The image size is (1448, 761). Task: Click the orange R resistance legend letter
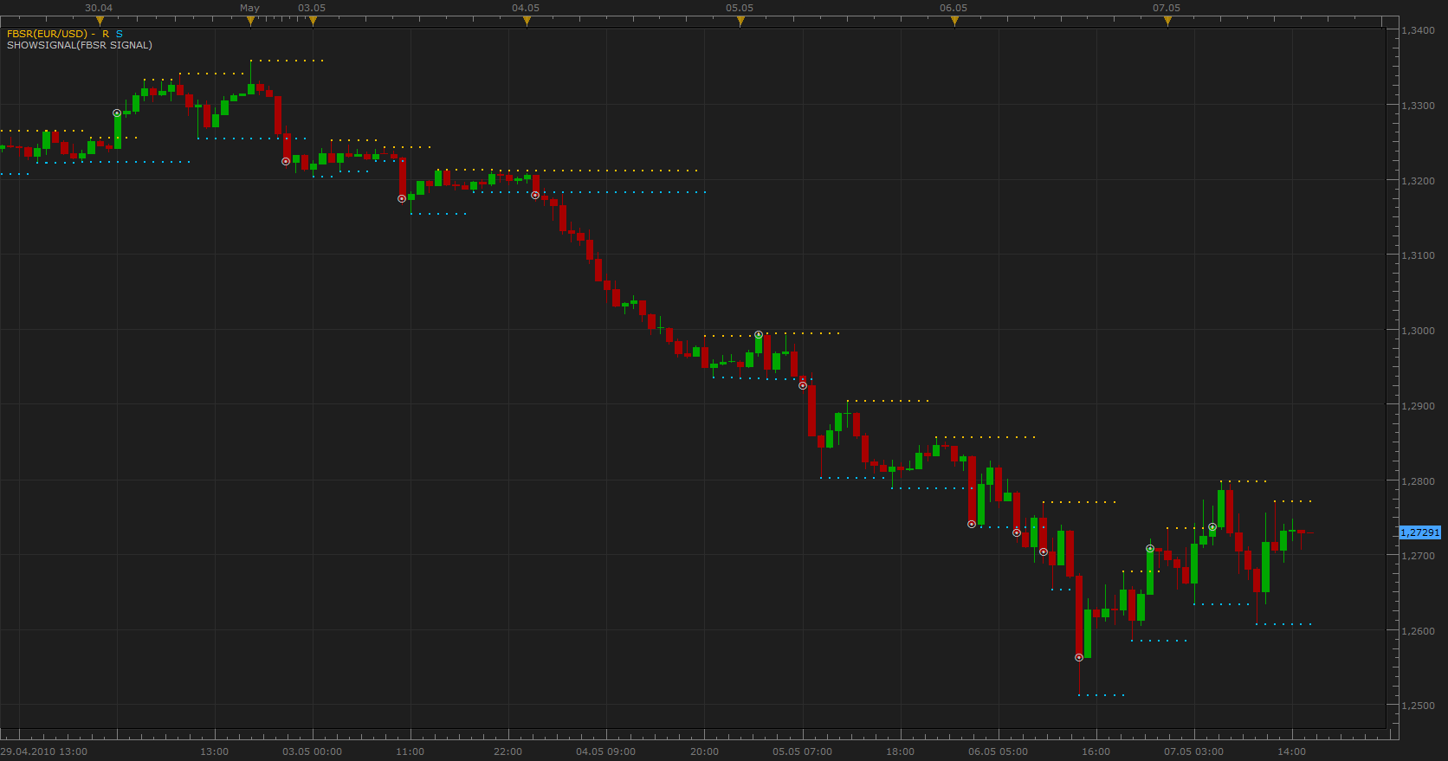pyautogui.click(x=106, y=34)
